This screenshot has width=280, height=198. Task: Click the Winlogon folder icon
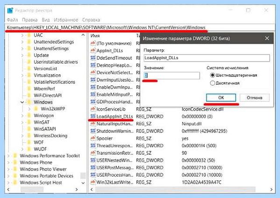point(29,115)
